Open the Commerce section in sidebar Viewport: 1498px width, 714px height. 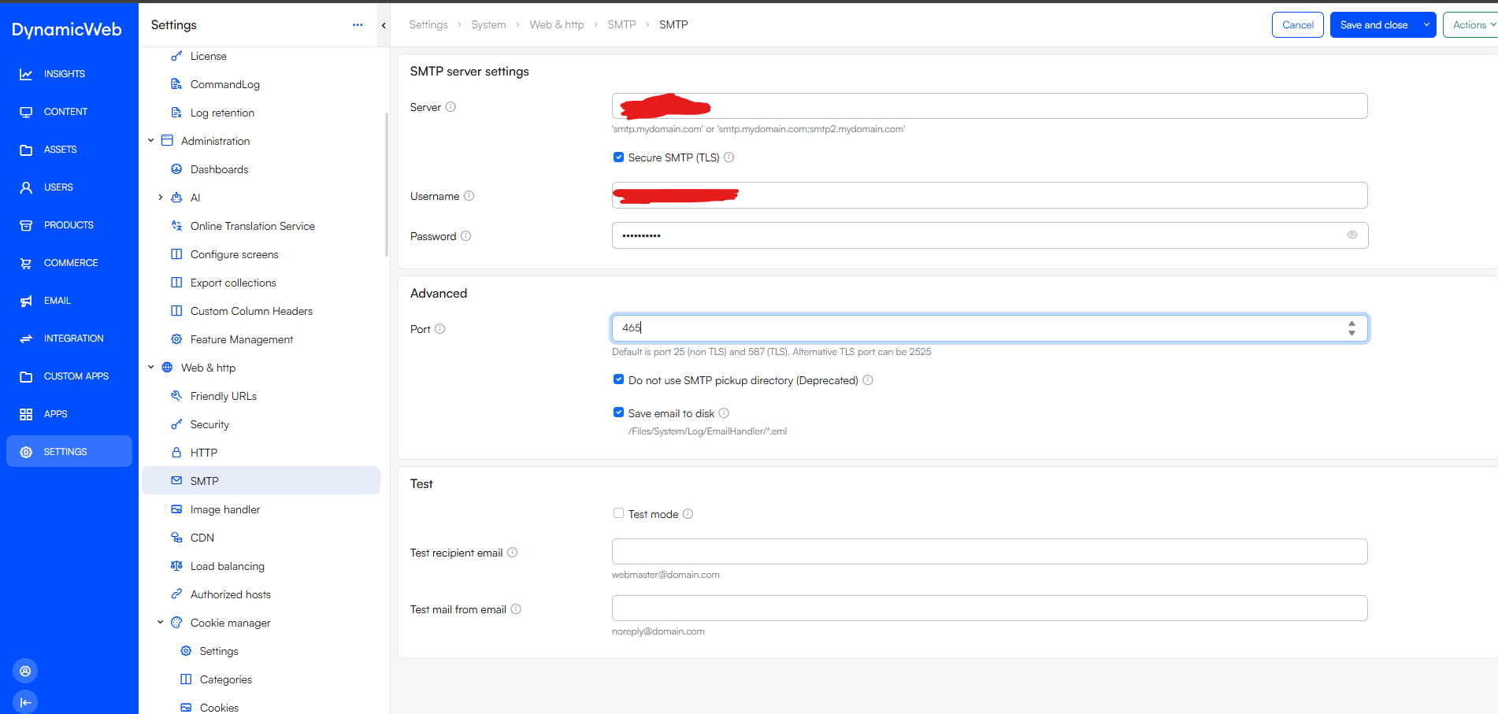70,263
